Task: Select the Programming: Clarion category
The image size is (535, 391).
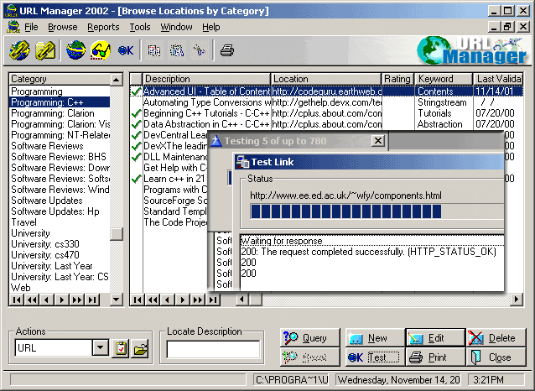Action: [x=60, y=113]
